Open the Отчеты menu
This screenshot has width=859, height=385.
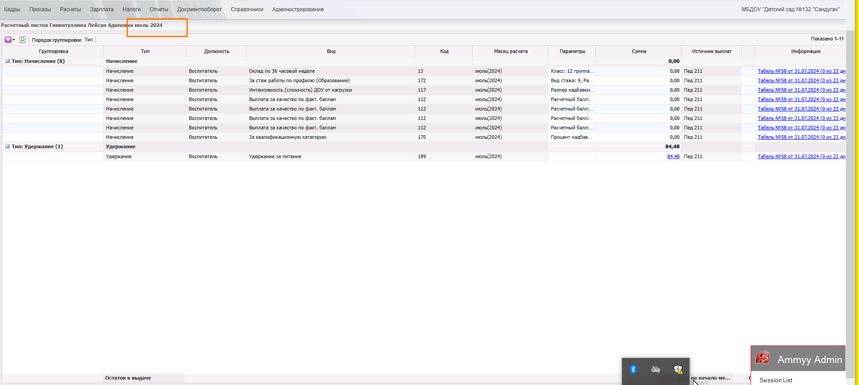pos(159,9)
